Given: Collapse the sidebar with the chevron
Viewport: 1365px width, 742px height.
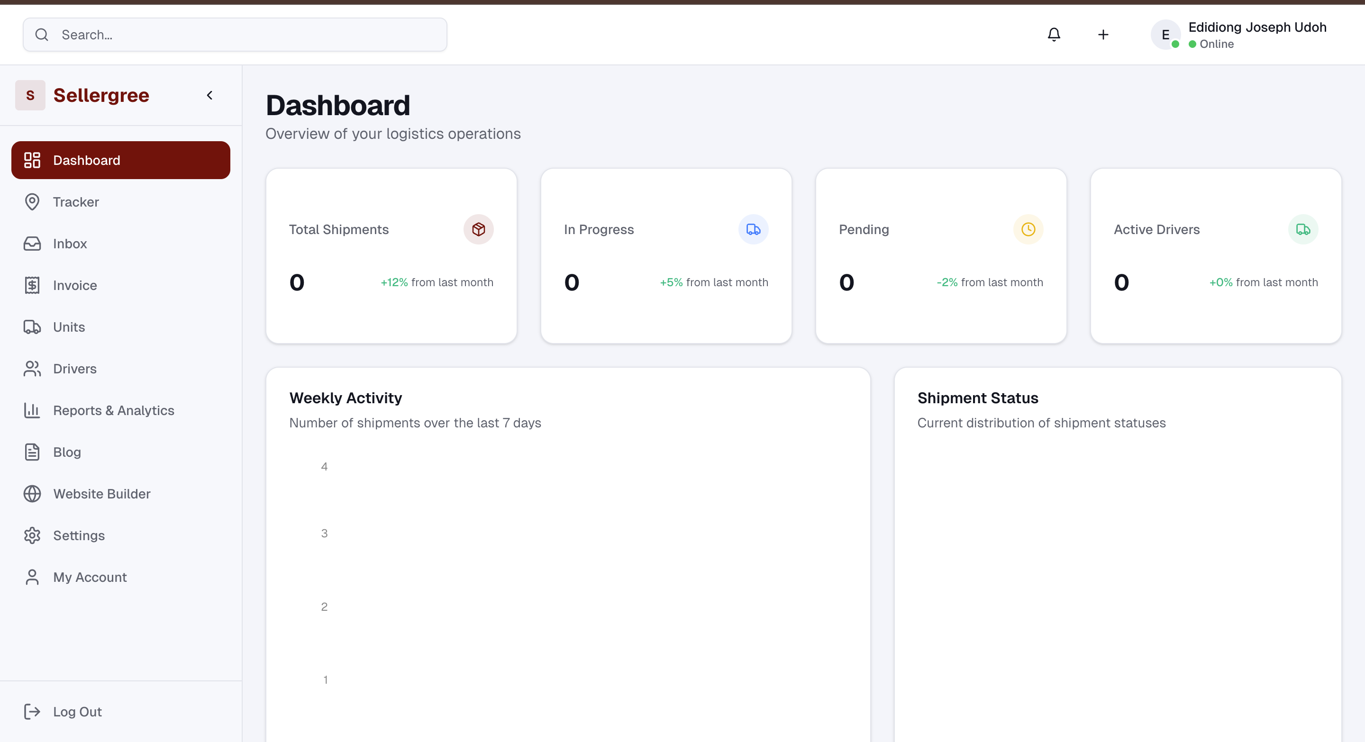Looking at the screenshot, I should (209, 95).
